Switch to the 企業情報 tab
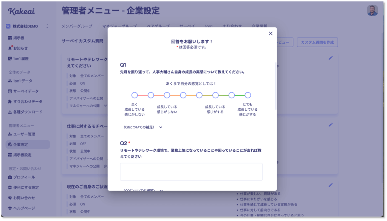The height and width of the screenshot is (221, 387). coord(259,26)
